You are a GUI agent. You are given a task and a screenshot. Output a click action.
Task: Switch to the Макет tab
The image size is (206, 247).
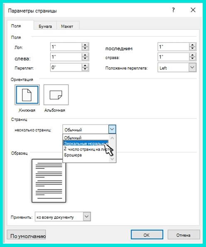click(x=67, y=26)
